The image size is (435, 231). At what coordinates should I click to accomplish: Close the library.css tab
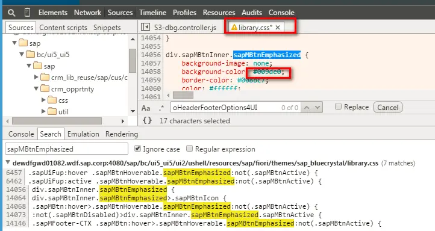coord(278,27)
